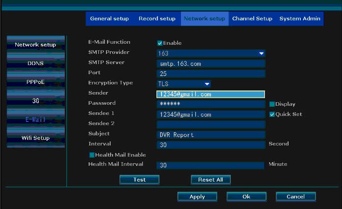Open the System Admin tab
Viewport: 342px width, 209px height.
(x=300, y=19)
